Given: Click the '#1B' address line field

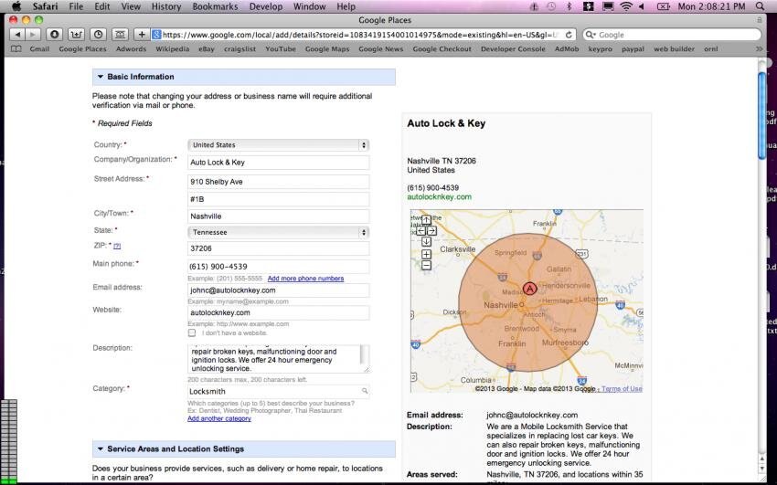Looking at the screenshot, I should 279,199.
